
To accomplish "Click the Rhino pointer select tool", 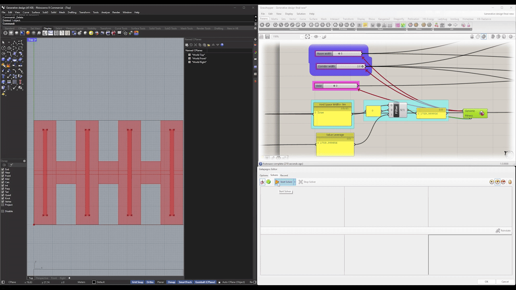I will [4, 42].
